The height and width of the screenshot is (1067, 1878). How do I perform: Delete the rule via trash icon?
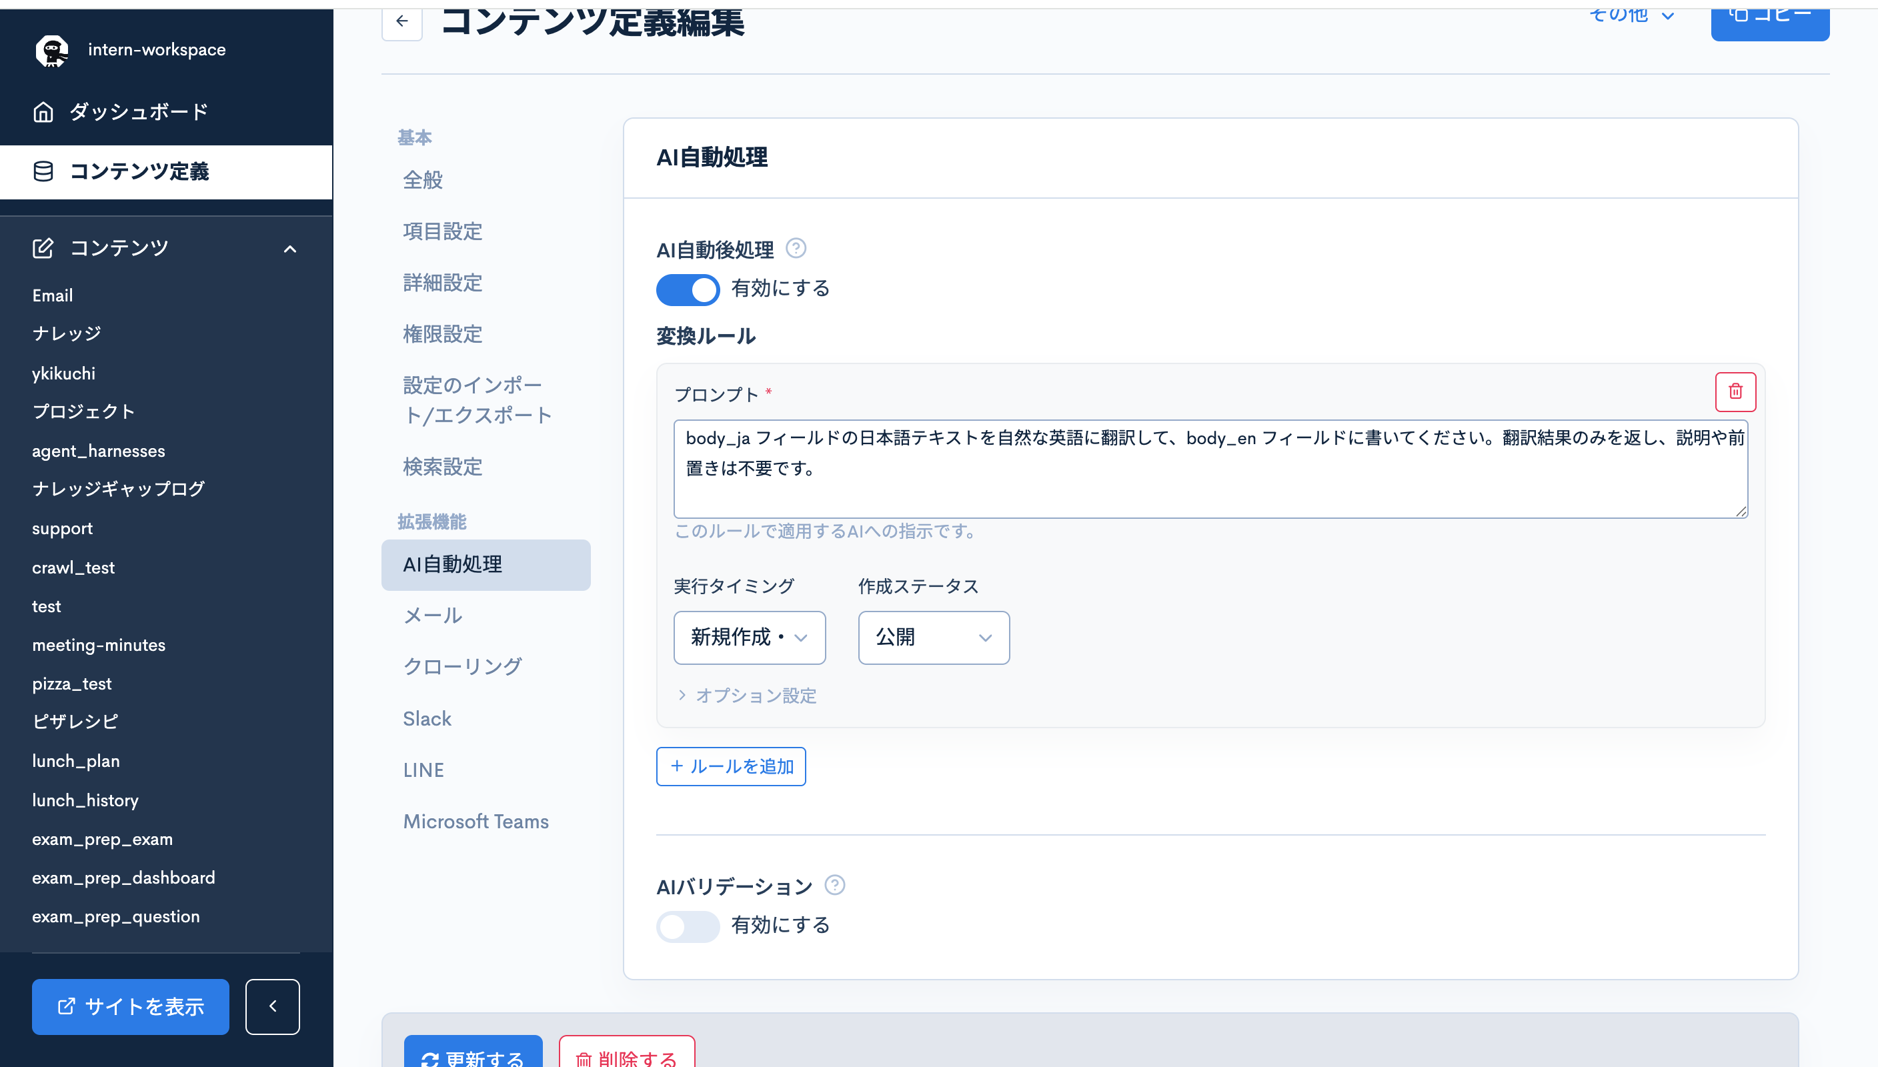click(x=1735, y=391)
